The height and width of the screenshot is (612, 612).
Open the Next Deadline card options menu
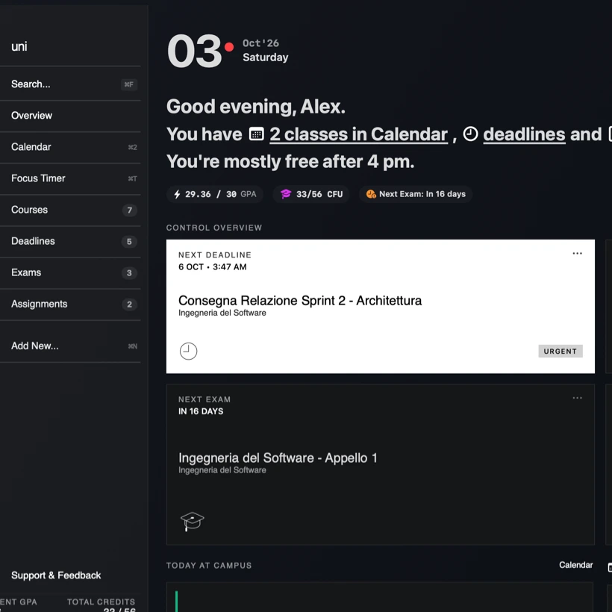[577, 253]
